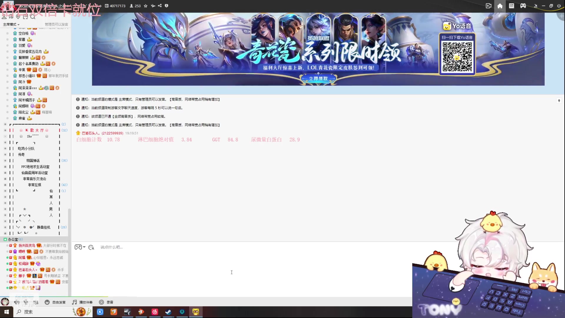Click the 立即领取 banner button
This screenshot has height=318, width=565.
coord(318,79)
